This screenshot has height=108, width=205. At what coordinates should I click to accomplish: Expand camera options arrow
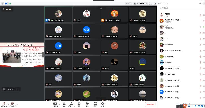[x=17, y=104]
